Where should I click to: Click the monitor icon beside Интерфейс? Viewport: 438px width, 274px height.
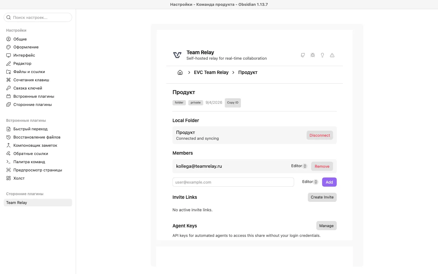coord(9,55)
